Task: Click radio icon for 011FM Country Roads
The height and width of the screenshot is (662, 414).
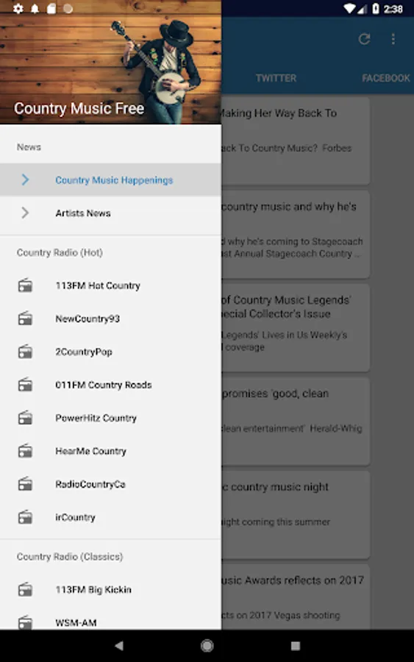Action: click(25, 385)
